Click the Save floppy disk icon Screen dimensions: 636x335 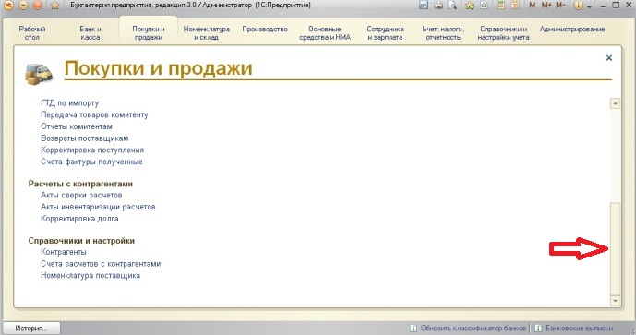coord(424,5)
